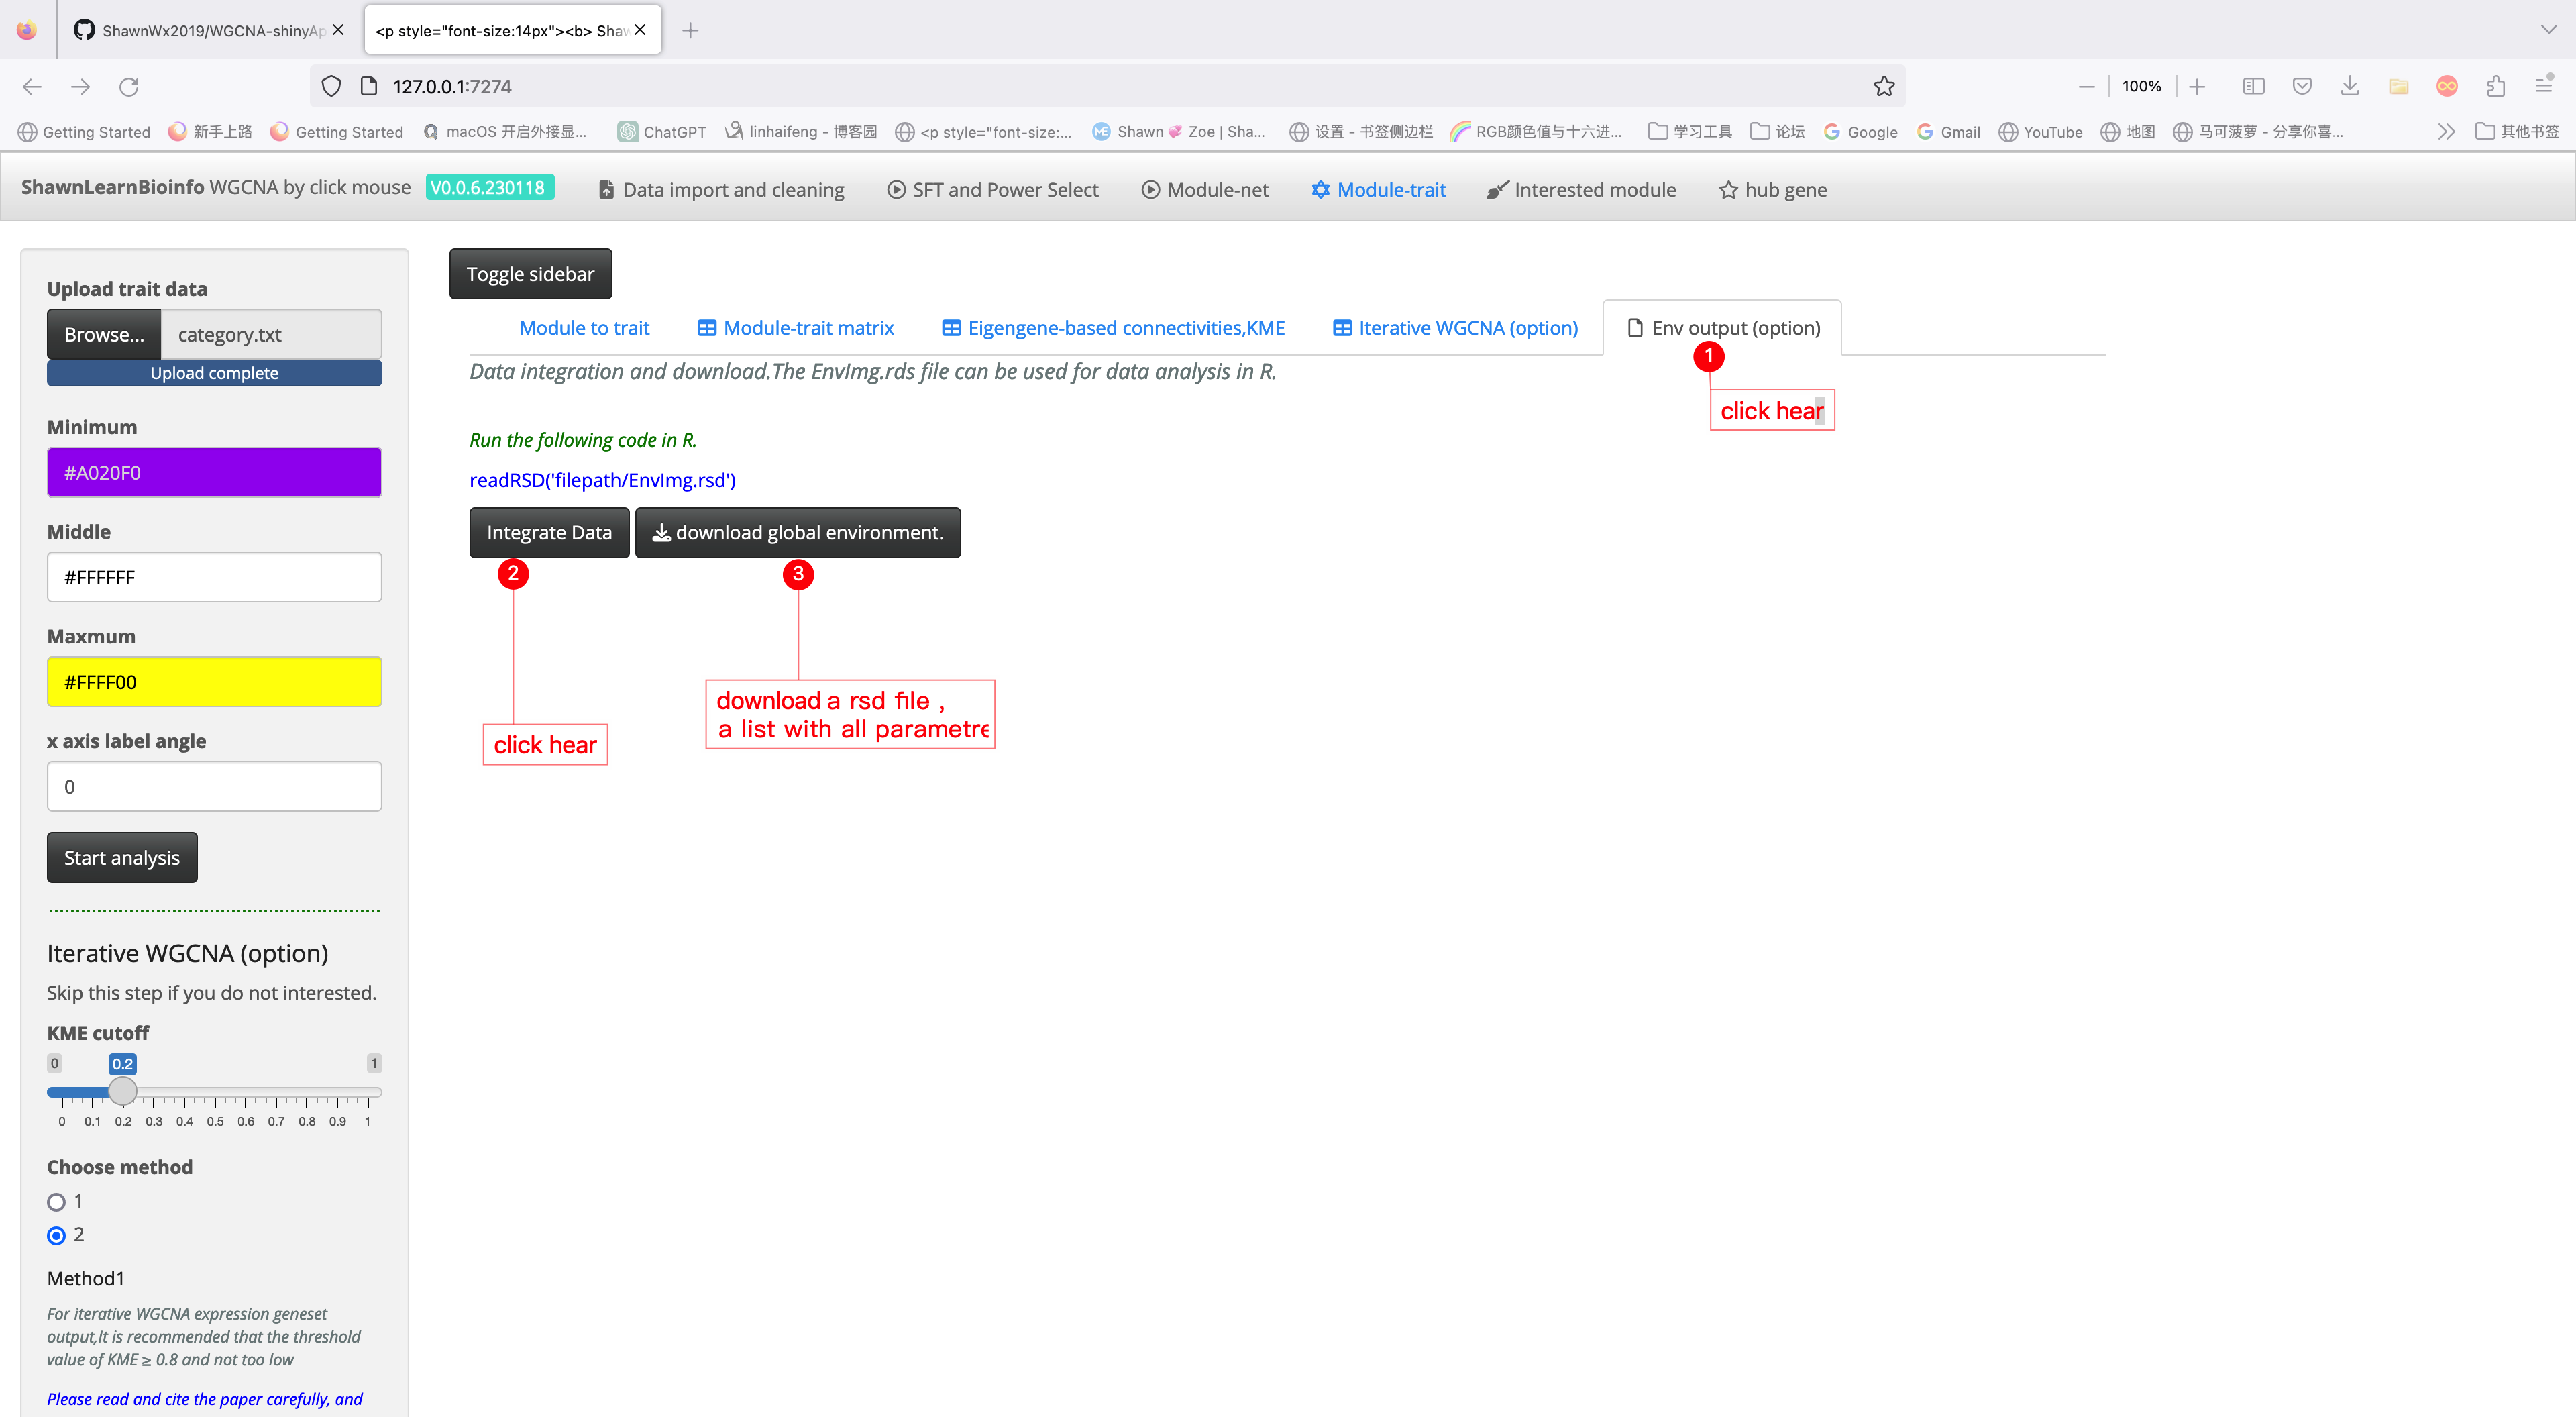Open new tab with plus icon
The width and height of the screenshot is (2576, 1417).
[690, 30]
